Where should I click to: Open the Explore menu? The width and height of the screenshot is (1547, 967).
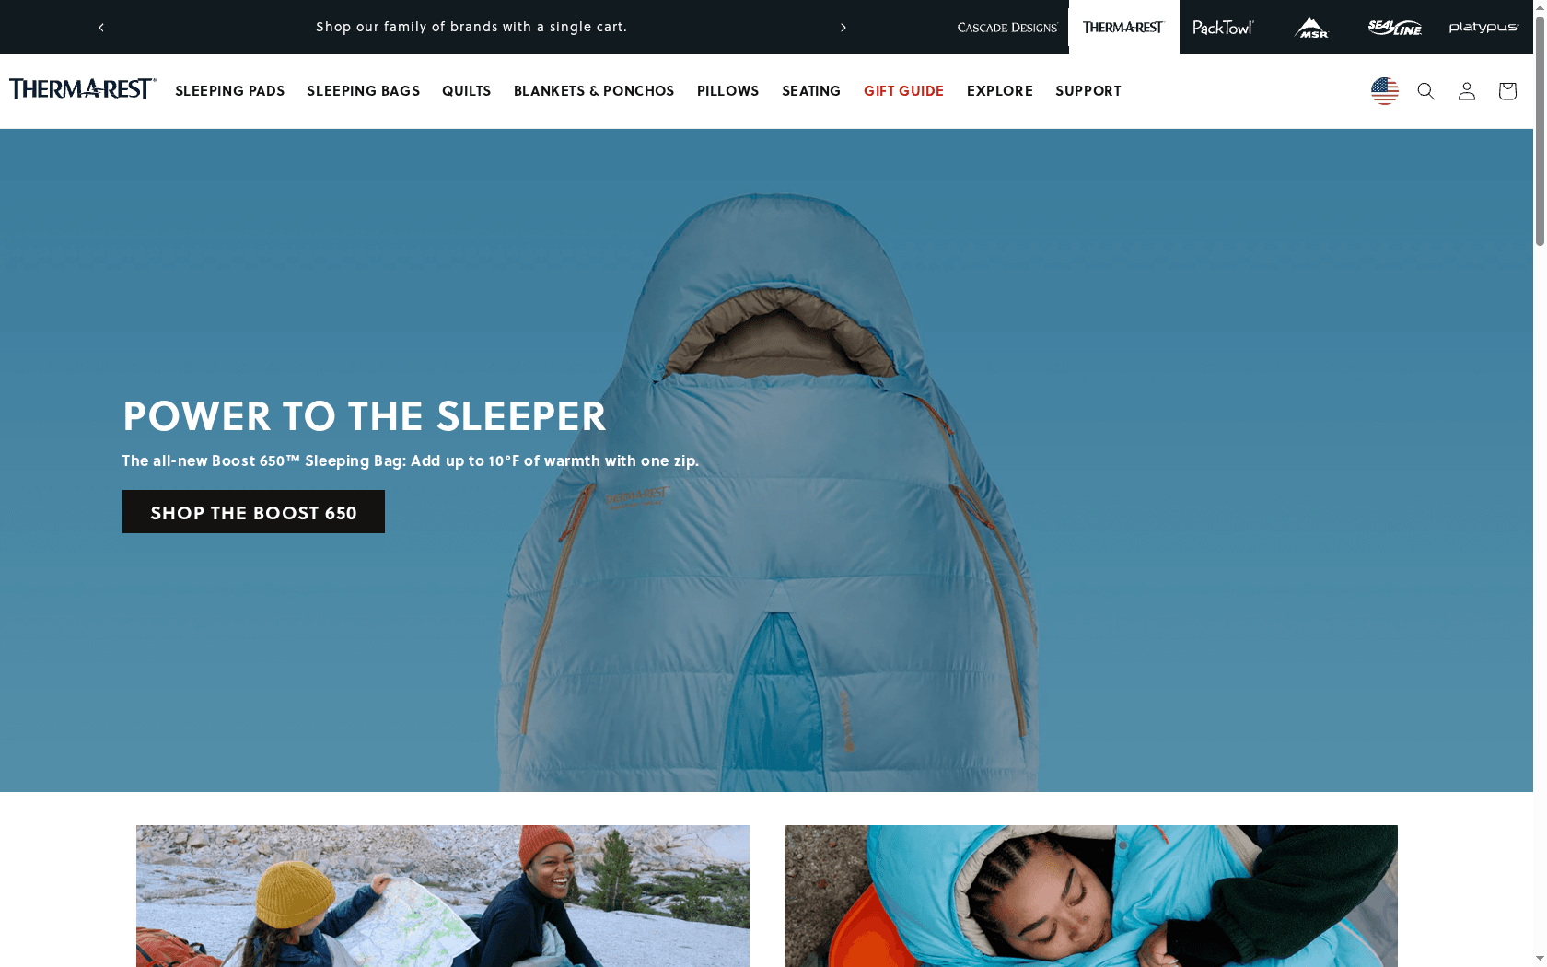click(1000, 91)
